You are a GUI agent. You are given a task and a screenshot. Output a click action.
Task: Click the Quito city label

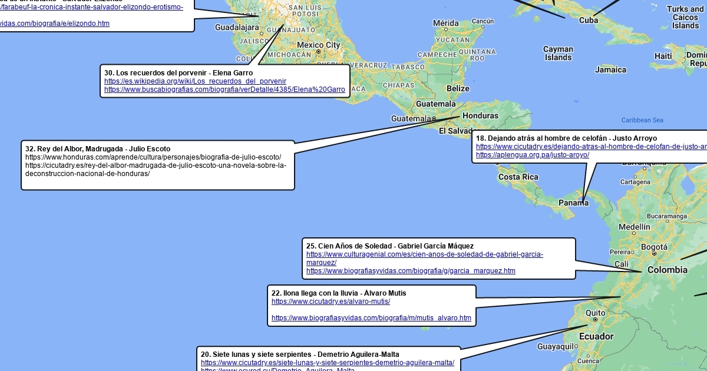coord(596,313)
